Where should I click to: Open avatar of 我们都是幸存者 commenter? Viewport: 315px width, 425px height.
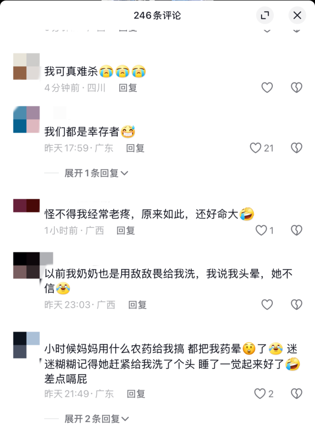[x=26, y=120]
